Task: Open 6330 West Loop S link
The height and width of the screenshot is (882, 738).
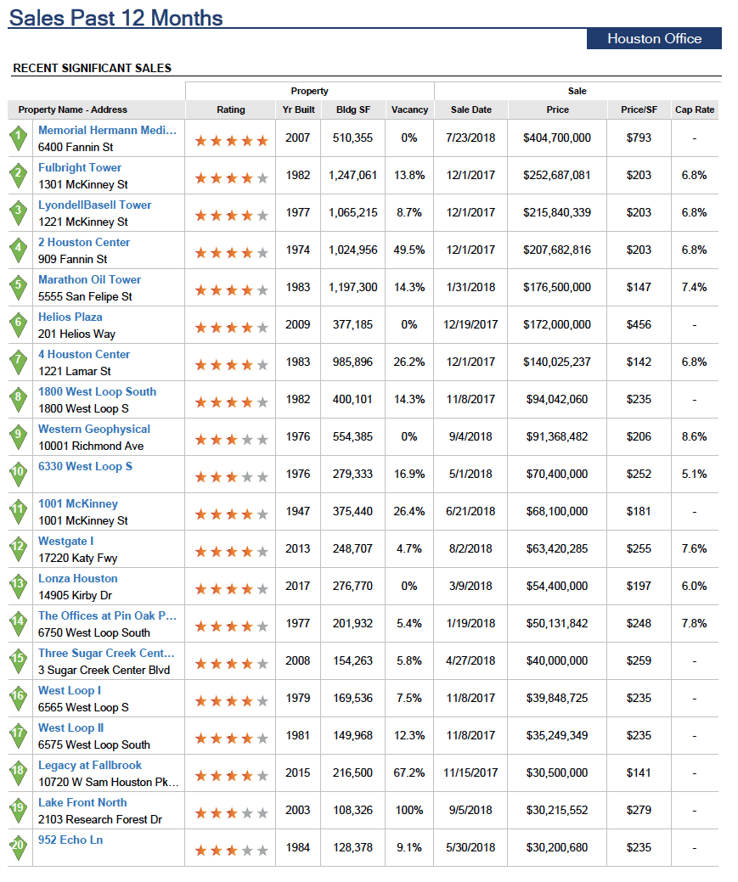Action: click(86, 466)
